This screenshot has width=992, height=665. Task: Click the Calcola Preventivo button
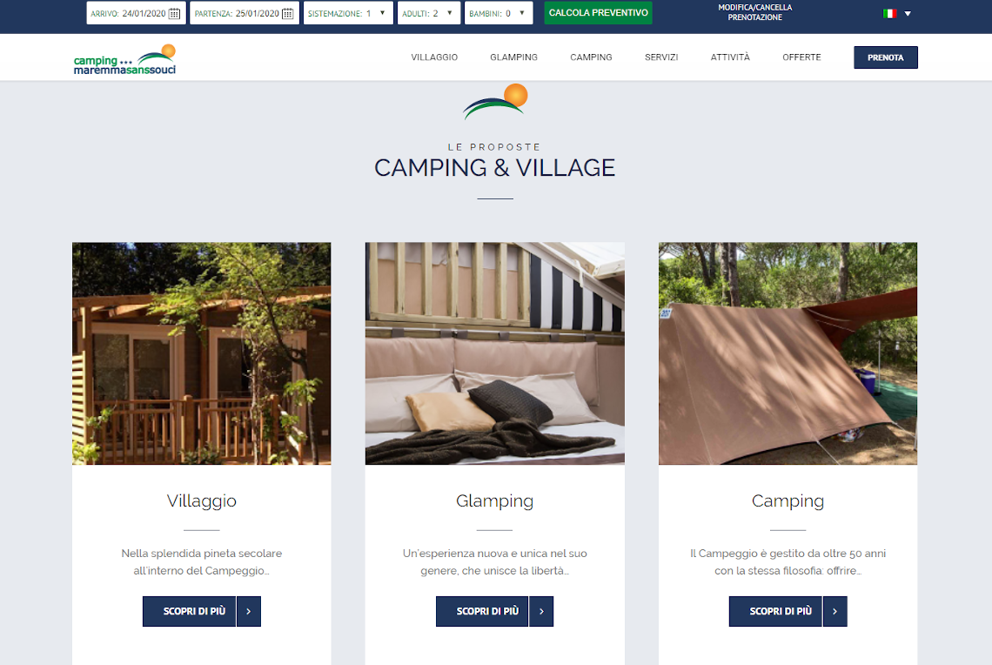tap(598, 13)
